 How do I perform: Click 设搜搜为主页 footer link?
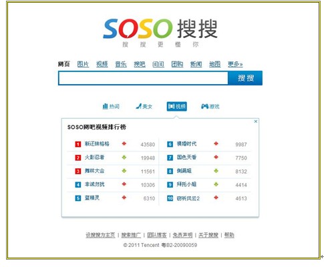tap(100, 235)
